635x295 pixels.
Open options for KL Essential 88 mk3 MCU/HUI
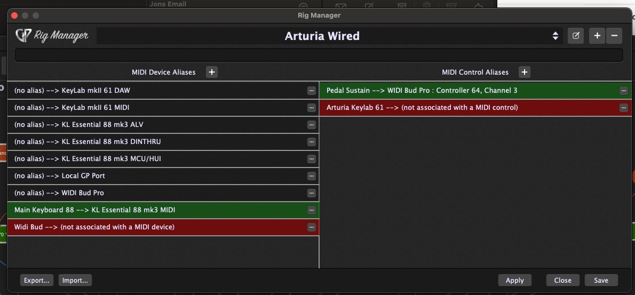(312, 159)
